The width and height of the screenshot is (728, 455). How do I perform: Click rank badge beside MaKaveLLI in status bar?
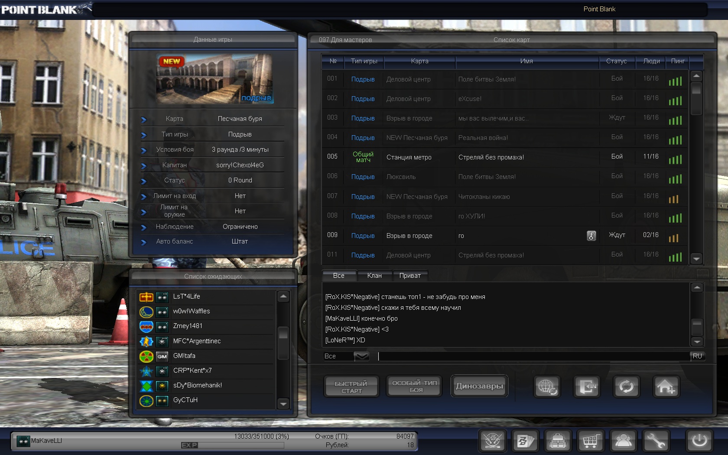23,441
